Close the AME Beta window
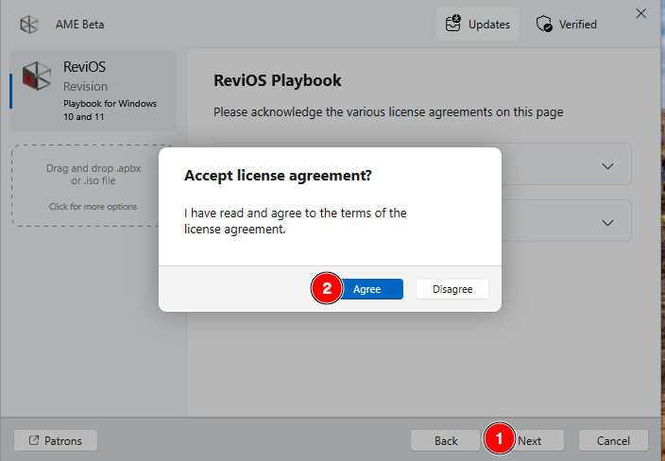This screenshot has height=461, width=665. 640,13
